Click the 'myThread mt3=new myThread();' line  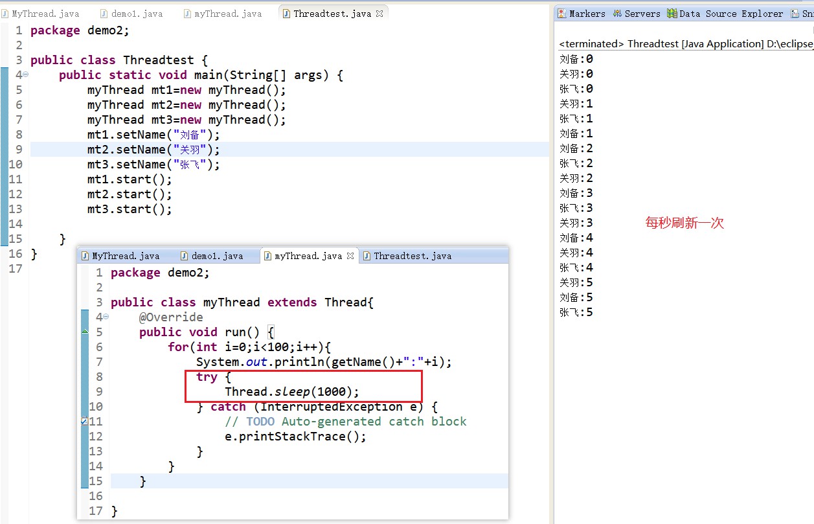click(x=187, y=120)
